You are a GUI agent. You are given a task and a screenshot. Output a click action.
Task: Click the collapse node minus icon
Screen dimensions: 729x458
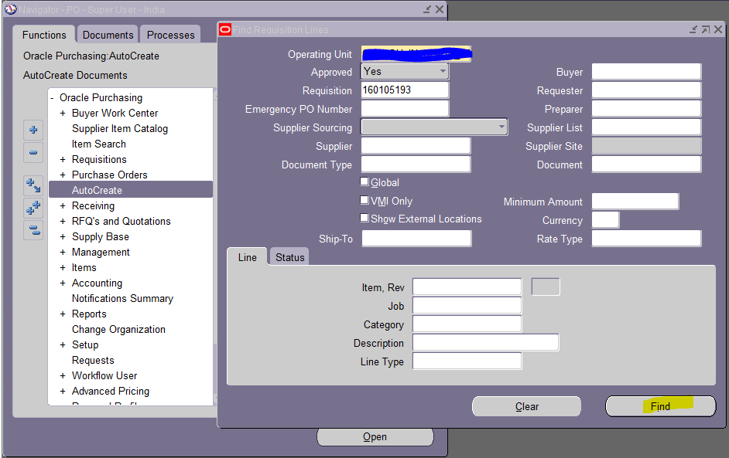pos(33,153)
